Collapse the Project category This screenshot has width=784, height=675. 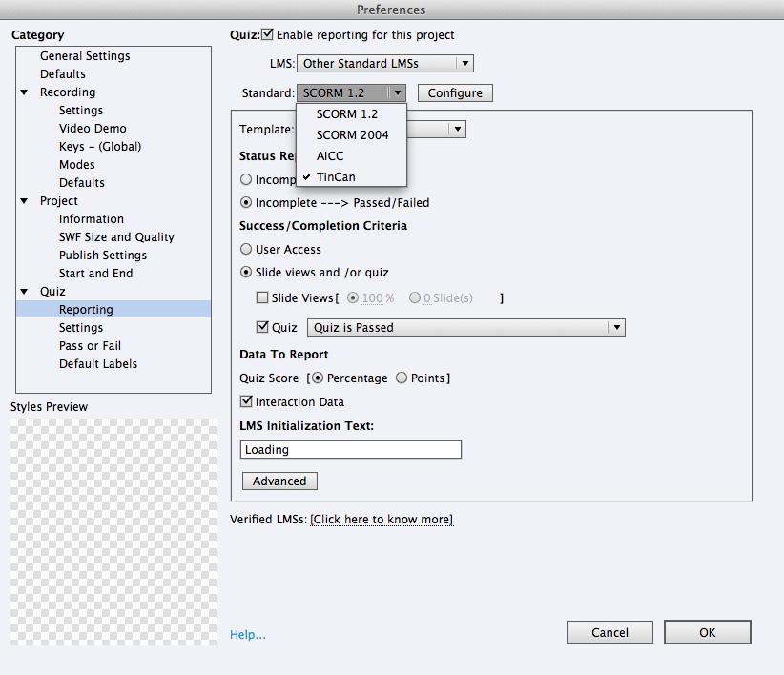[24, 201]
